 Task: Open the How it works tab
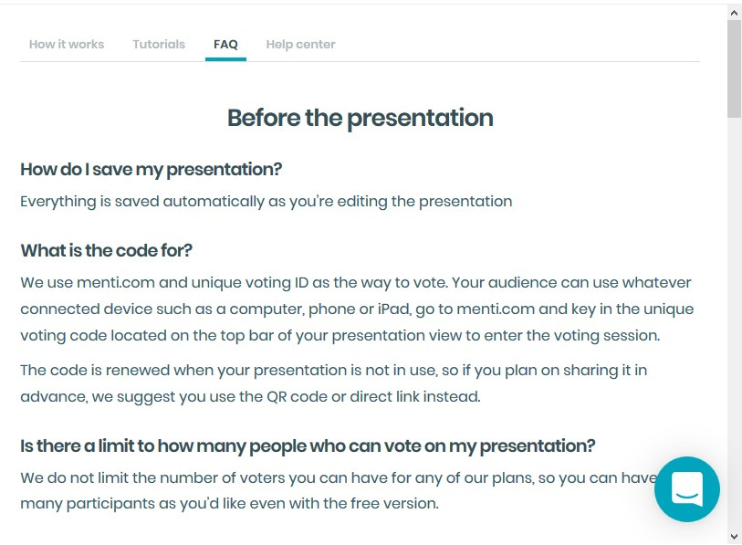(x=67, y=44)
